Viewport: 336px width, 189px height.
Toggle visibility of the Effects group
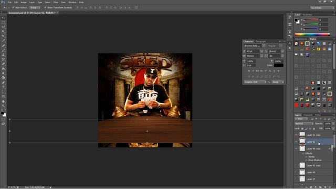click(303, 153)
